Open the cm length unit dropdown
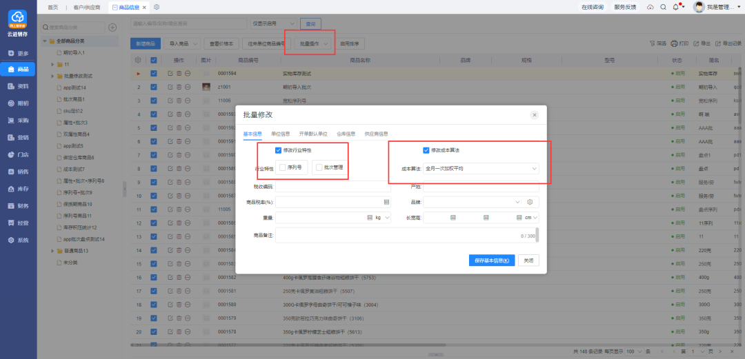The width and height of the screenshot is (745, 359). 530,218
